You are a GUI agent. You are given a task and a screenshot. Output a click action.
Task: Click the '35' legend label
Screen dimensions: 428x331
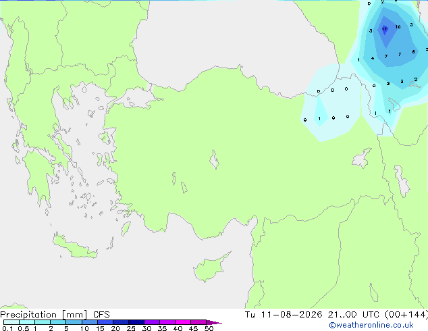click(x=162, y=328)
